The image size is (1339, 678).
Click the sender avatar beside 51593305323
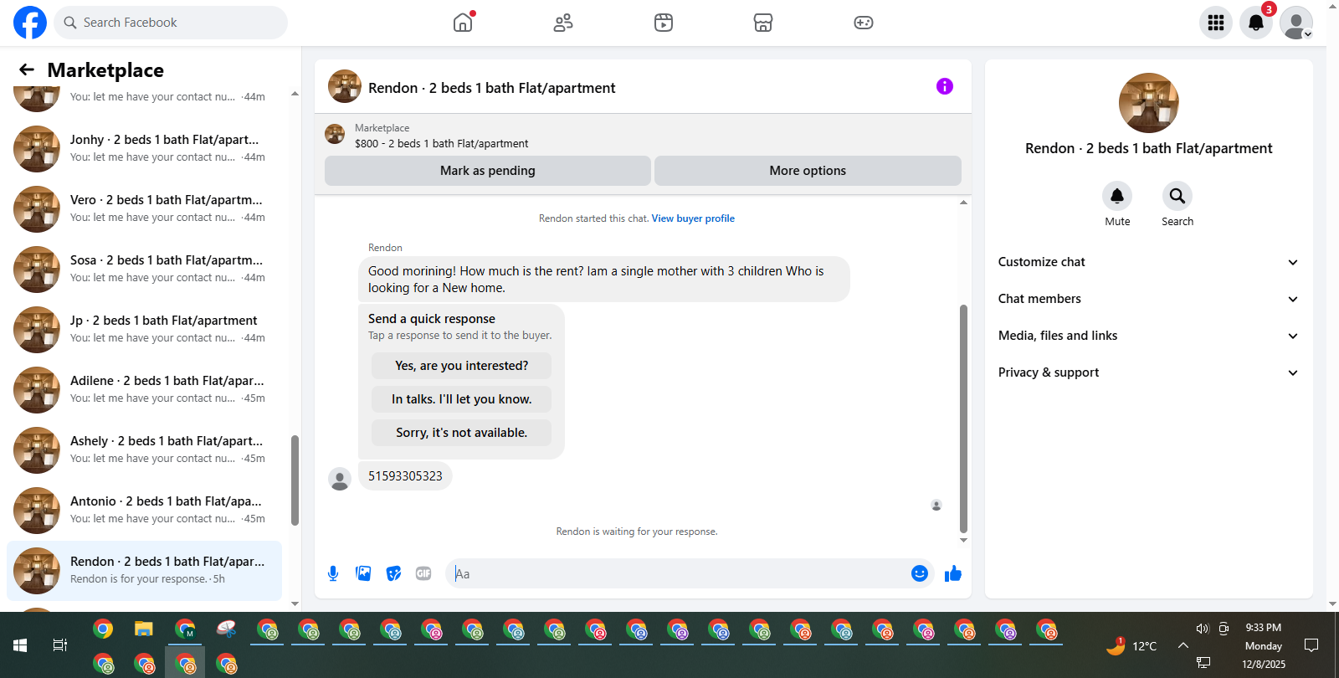[340, 479]
